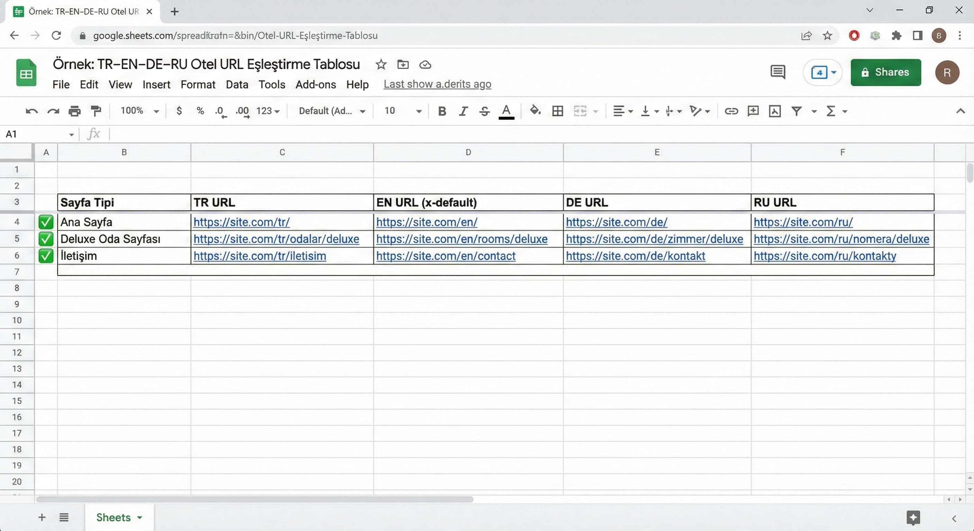This screenshot has height=531, width=974.
Task: Toggle the Ana Sayfa row checkbox
Action: [46, 222]
